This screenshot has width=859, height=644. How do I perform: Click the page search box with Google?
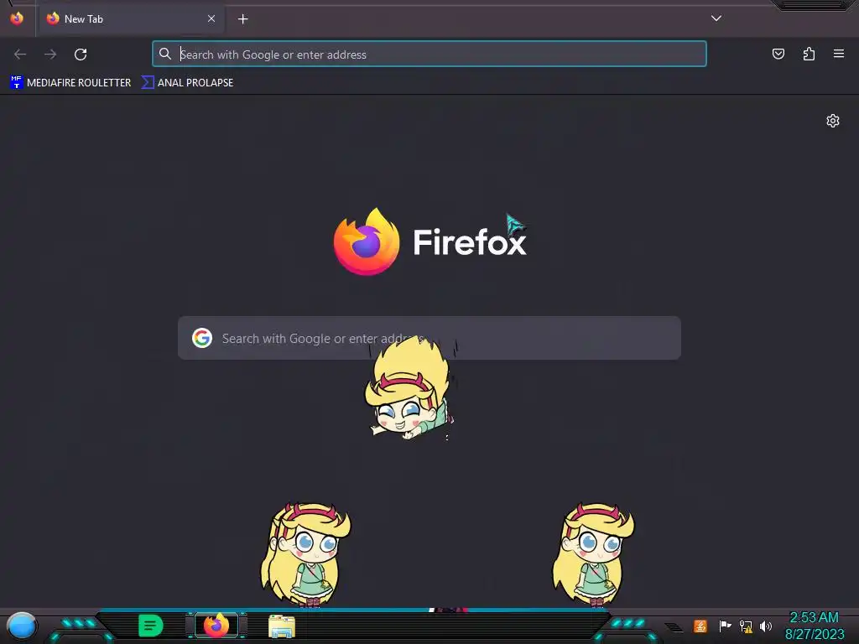click(429, 338)
